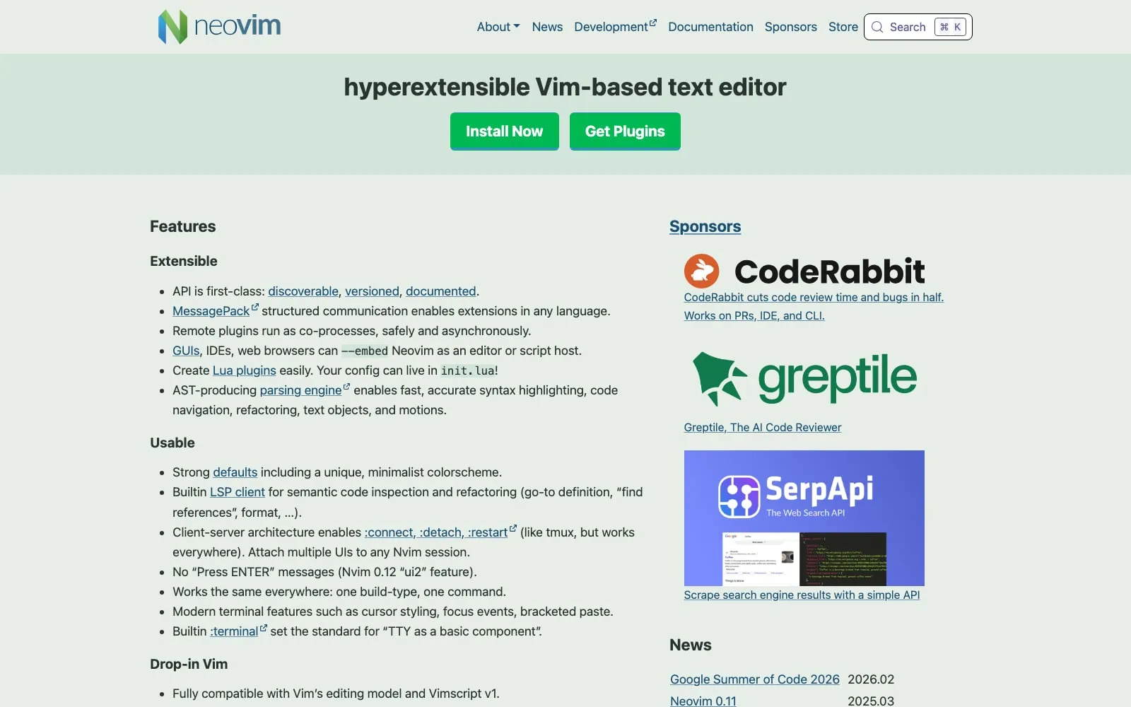1131x707 pixels.
Task: Click the '--embed' code text
Action: click(365, 351)
